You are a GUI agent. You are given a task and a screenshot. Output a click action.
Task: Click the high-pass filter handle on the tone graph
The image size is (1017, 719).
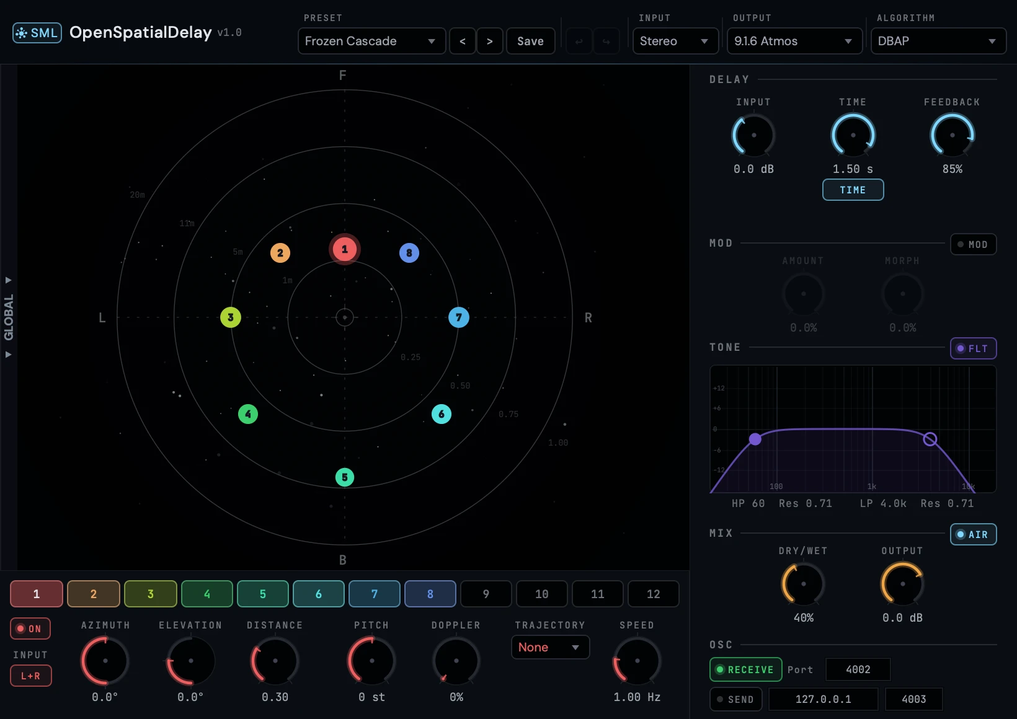755,439
